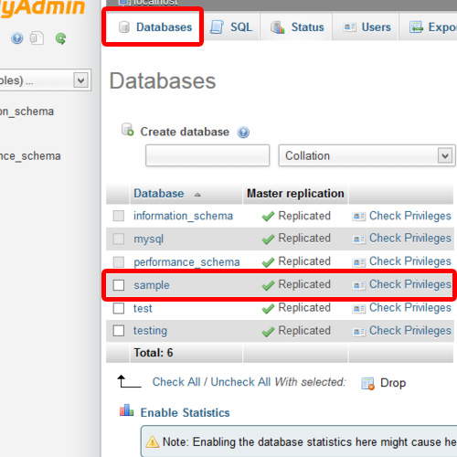
Task: Reload navigation with the green refresh icon
Action: click(x=60, y=38)
